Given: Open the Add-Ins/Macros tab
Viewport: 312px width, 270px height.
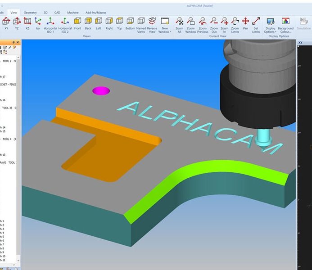Looking at the screenshot, I should (x=96, y=13).
